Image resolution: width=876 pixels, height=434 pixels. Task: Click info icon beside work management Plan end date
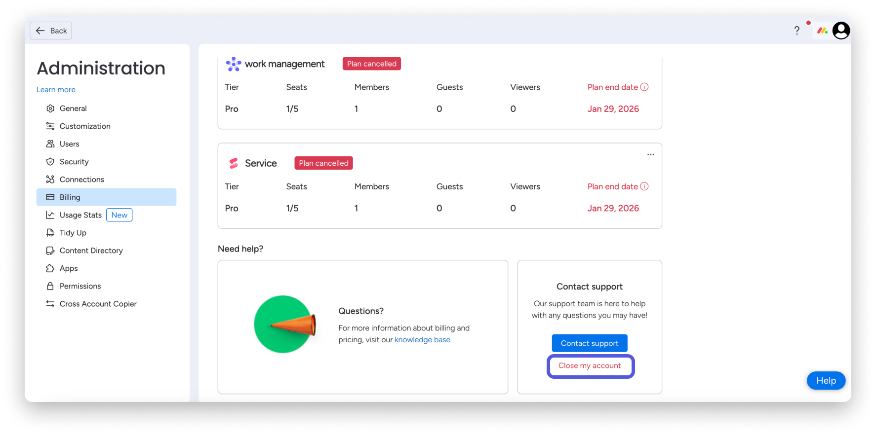click(x=644, y=87)
